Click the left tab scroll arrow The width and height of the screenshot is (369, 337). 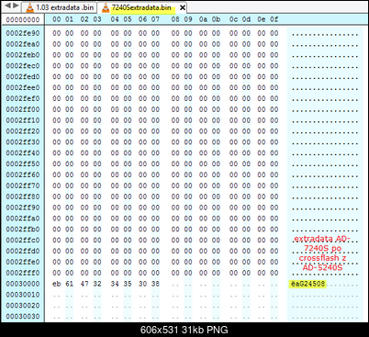pyautogui.click(x=8, y=6)
